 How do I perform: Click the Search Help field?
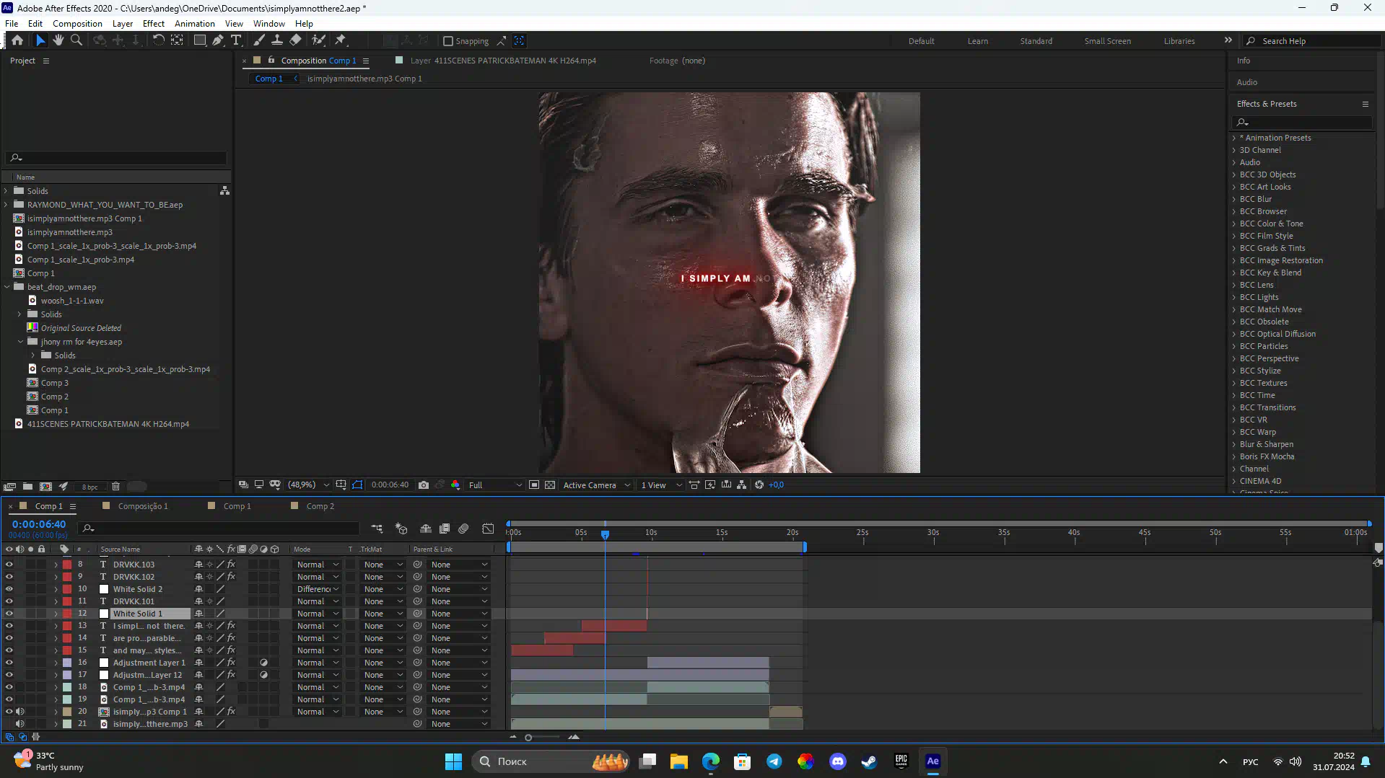pos(1311,41)
